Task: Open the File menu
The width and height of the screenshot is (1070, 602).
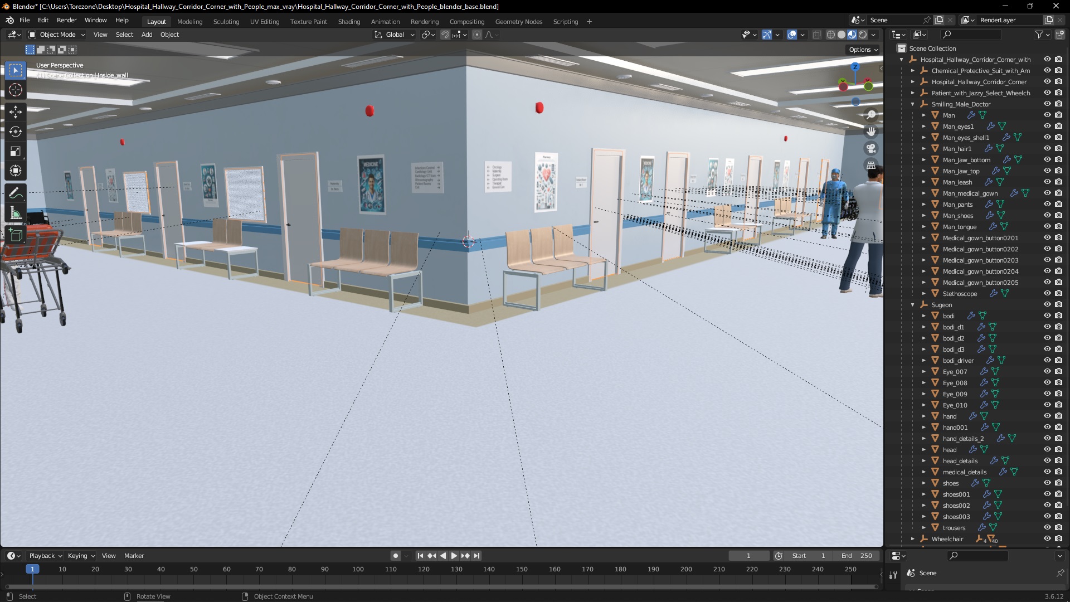Action: pos(25,20)
